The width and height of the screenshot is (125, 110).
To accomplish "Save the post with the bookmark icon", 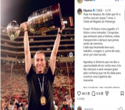I will (122, 93).
